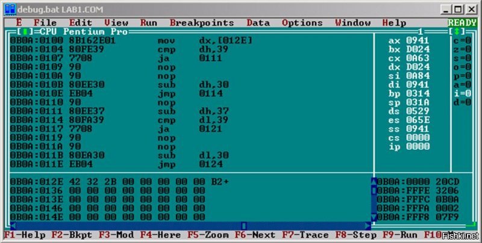Click the dump pane scroll-down arrow
Screen dimensions: 482x243
(374, 217)
